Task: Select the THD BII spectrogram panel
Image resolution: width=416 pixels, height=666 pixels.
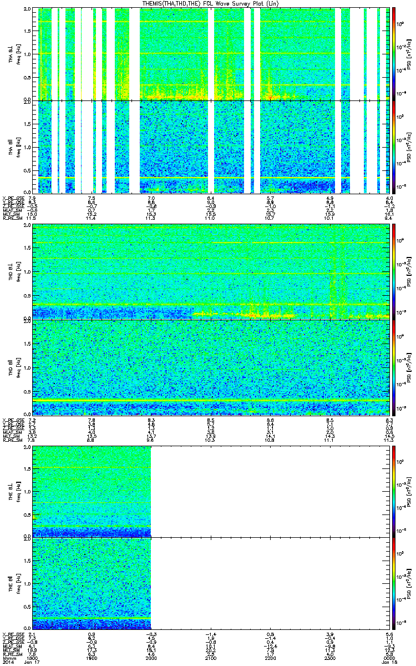Action: (x=211, y=367)
